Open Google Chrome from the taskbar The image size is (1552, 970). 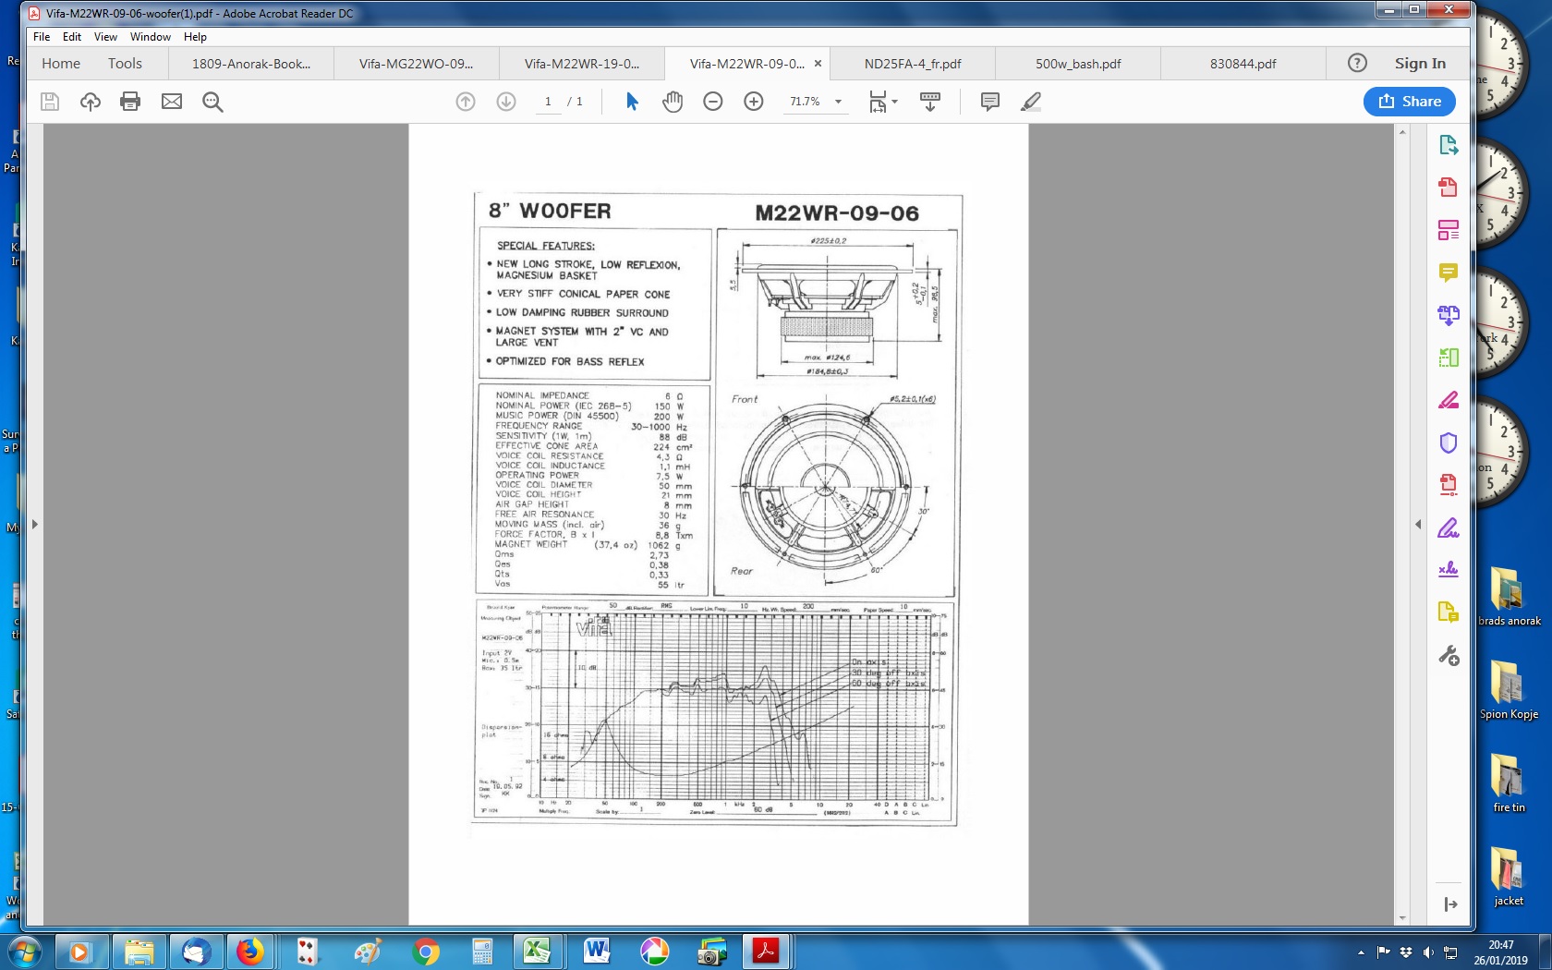pyautogui.click(x=426, y=952)
